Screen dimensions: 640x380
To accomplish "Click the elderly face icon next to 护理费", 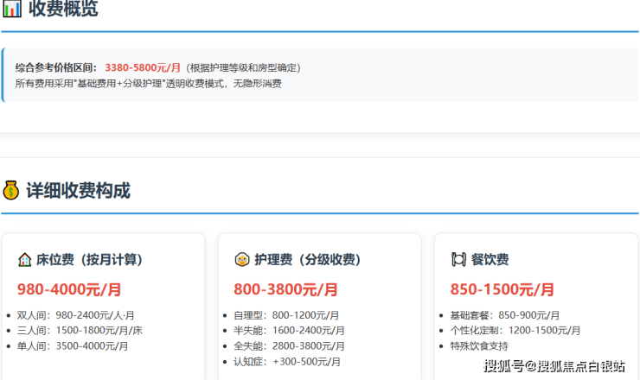I will [242, 259].
